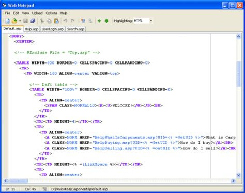Screen dimensions: 245x193
Task: Click the Copy icon
Action: pyautogui.click(x=49, y=21)
